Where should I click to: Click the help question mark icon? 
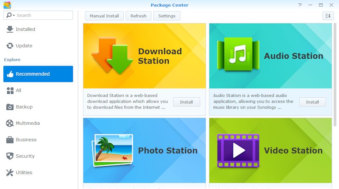click(x=300, y=5)
